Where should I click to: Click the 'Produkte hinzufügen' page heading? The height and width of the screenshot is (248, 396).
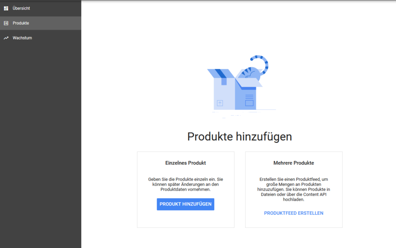239,137
